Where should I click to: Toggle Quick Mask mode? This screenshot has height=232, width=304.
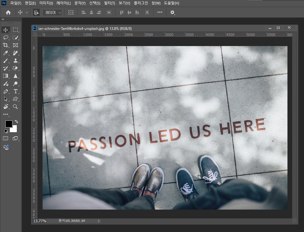[5, 138]
